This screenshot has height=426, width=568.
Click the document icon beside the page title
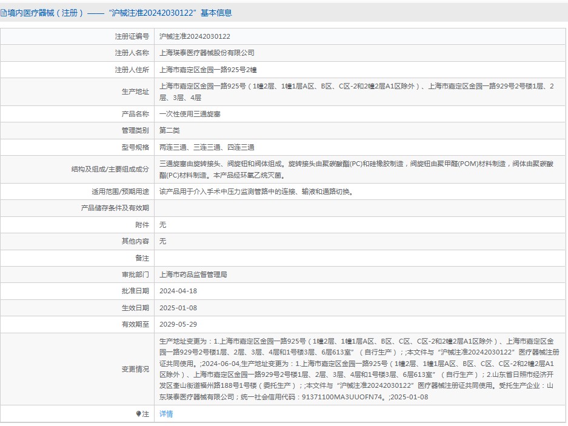[x=4, y=13]
